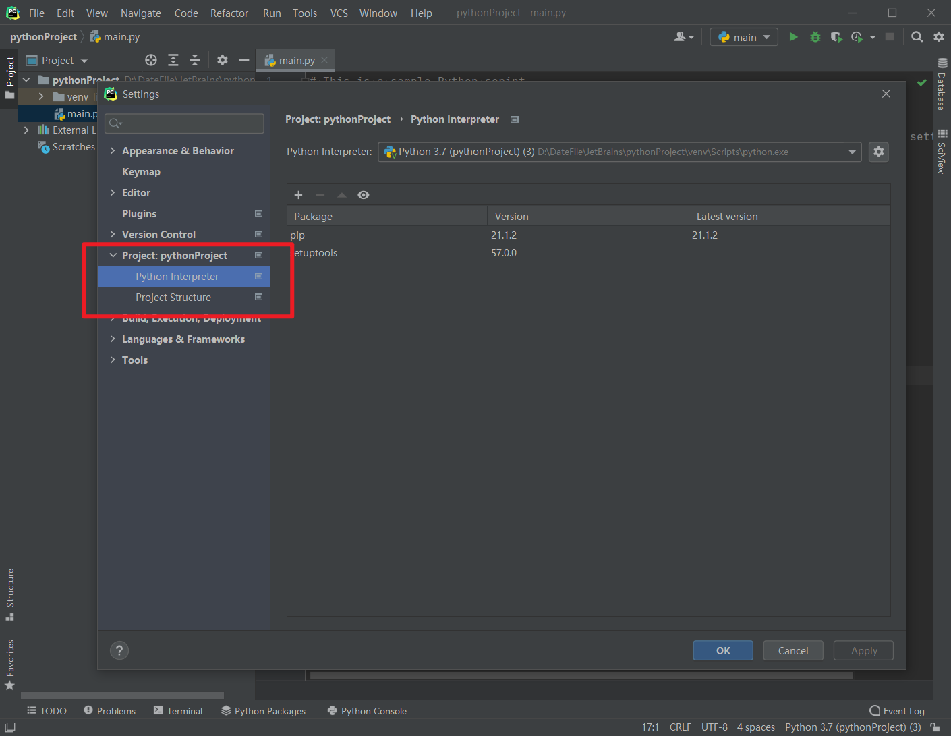Expand the Editor settings section
The width and height of the screenshot is (951, 736).
pyautogui.click(x=113, y=193)
